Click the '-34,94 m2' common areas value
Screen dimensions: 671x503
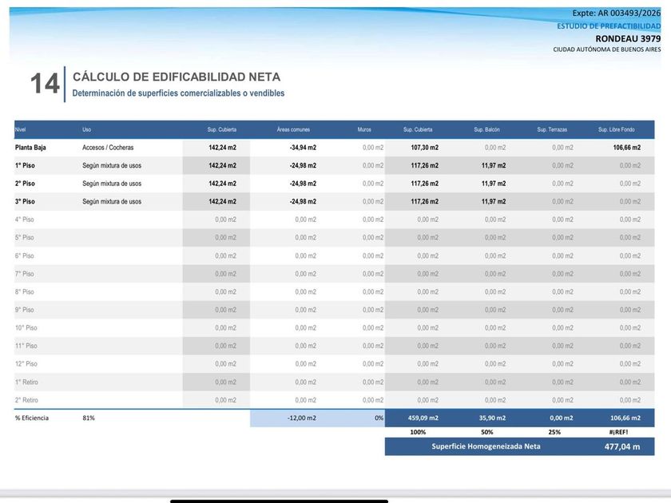[x=303, y=148]
